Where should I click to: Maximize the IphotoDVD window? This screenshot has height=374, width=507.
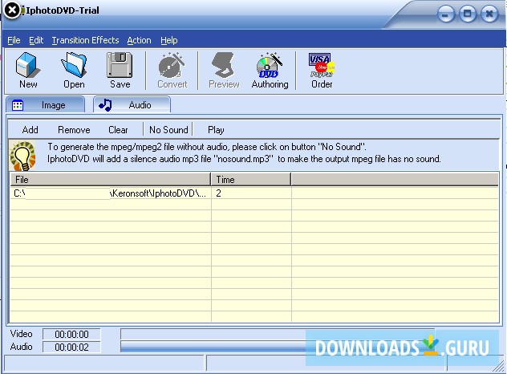click(x=467, y=14)
